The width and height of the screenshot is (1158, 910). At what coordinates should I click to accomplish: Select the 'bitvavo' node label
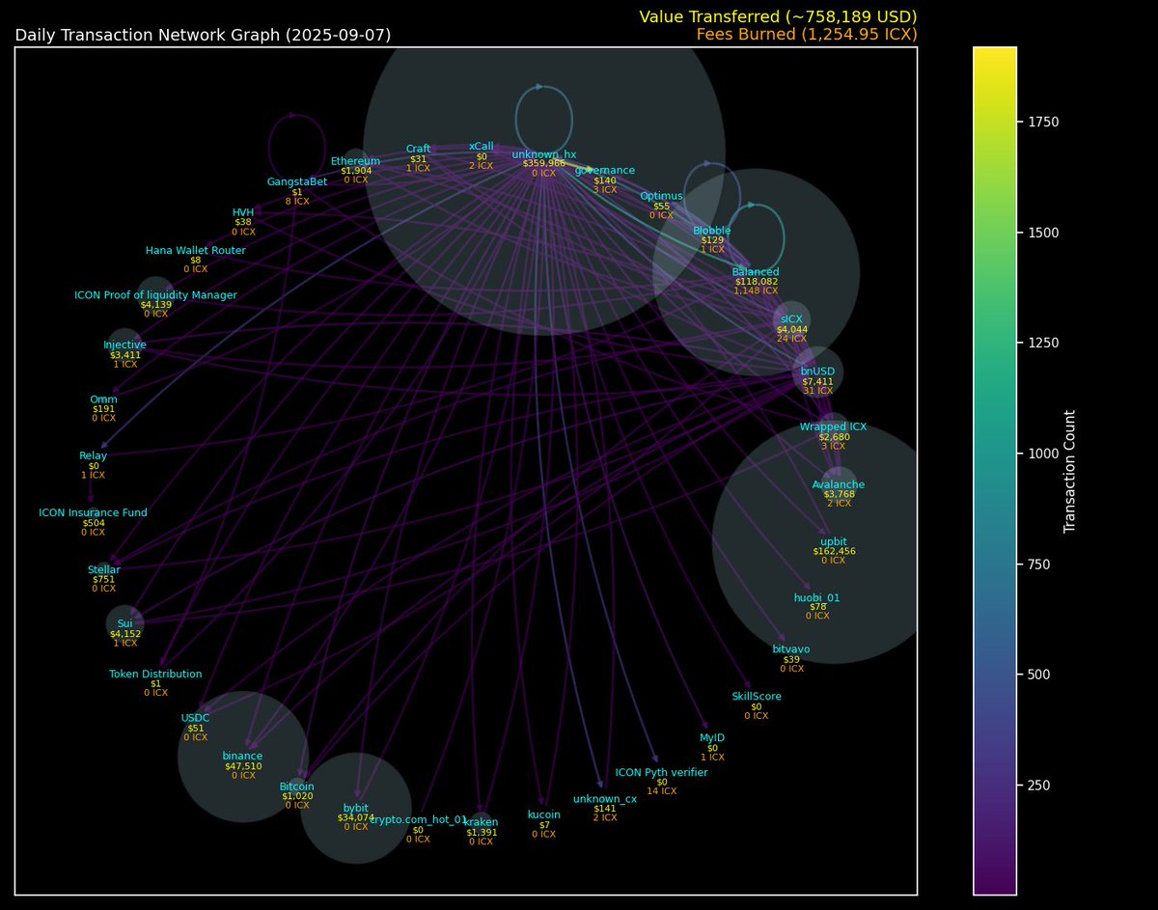[791, 649]
